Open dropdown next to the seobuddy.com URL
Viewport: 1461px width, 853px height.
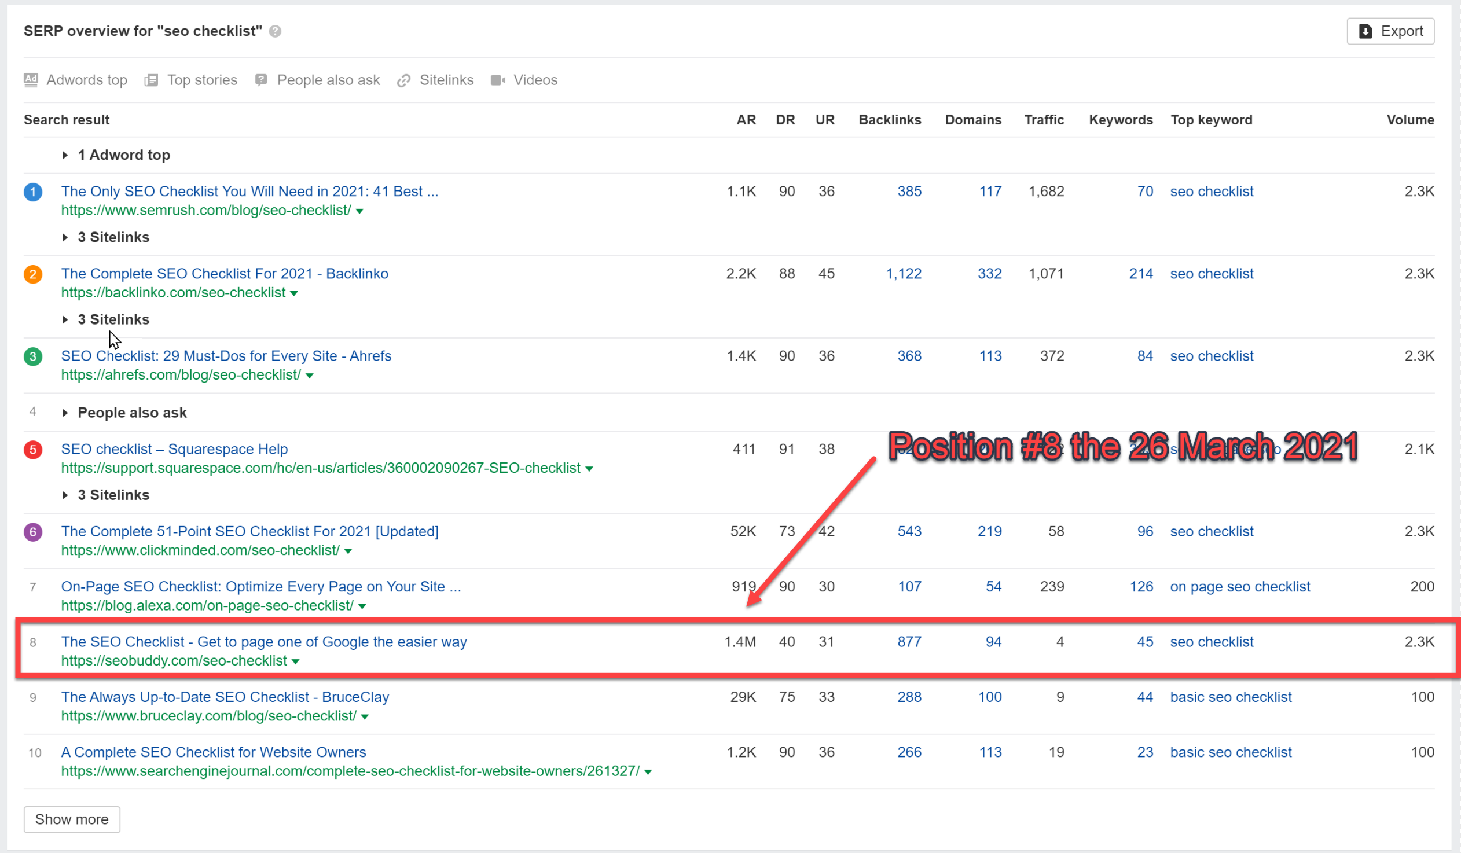[x=296, y=662]
